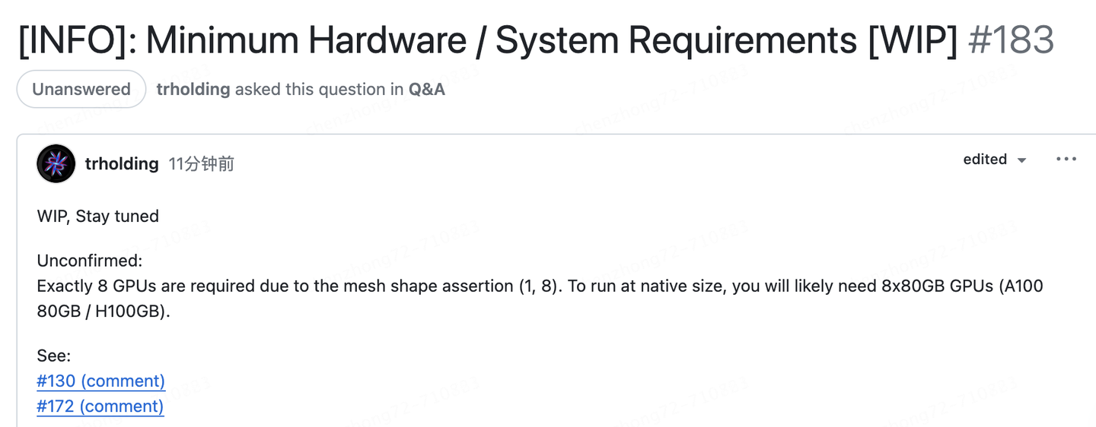Click the caret arrow beside edited

[1022, 160]
